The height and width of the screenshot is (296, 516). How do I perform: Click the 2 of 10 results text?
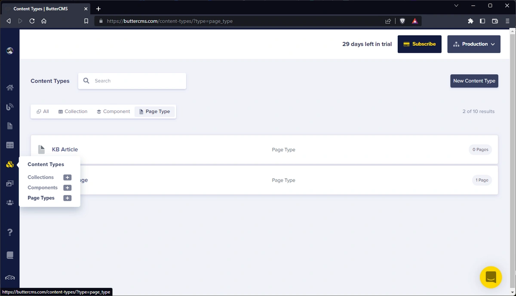479,112
